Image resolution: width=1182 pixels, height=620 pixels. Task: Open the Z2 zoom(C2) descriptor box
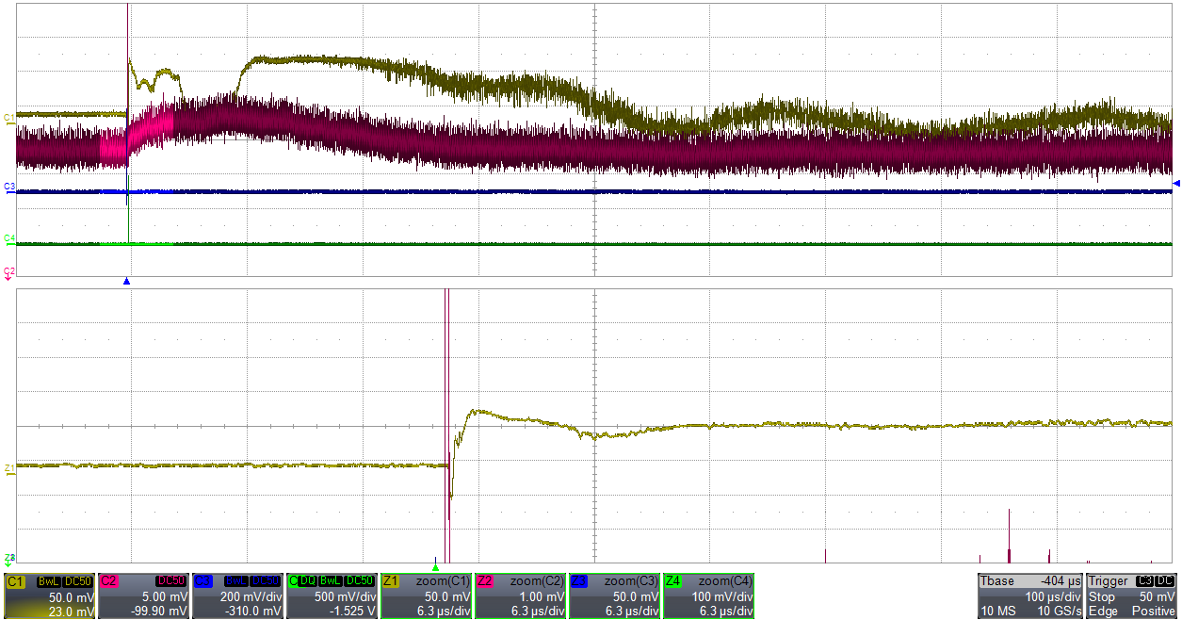521,596
